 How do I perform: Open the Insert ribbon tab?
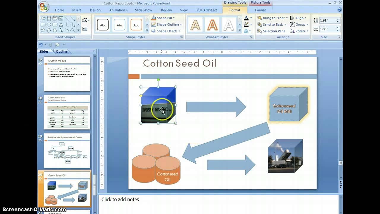pos(77,10)
